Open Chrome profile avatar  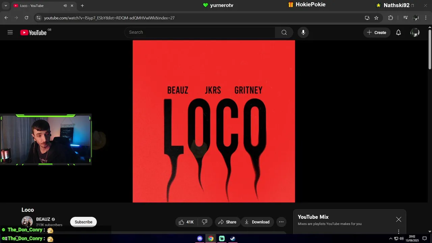click(416, 18)
